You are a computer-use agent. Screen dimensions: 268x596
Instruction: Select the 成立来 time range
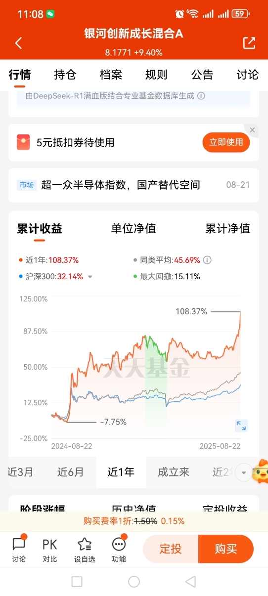[174, 472]
